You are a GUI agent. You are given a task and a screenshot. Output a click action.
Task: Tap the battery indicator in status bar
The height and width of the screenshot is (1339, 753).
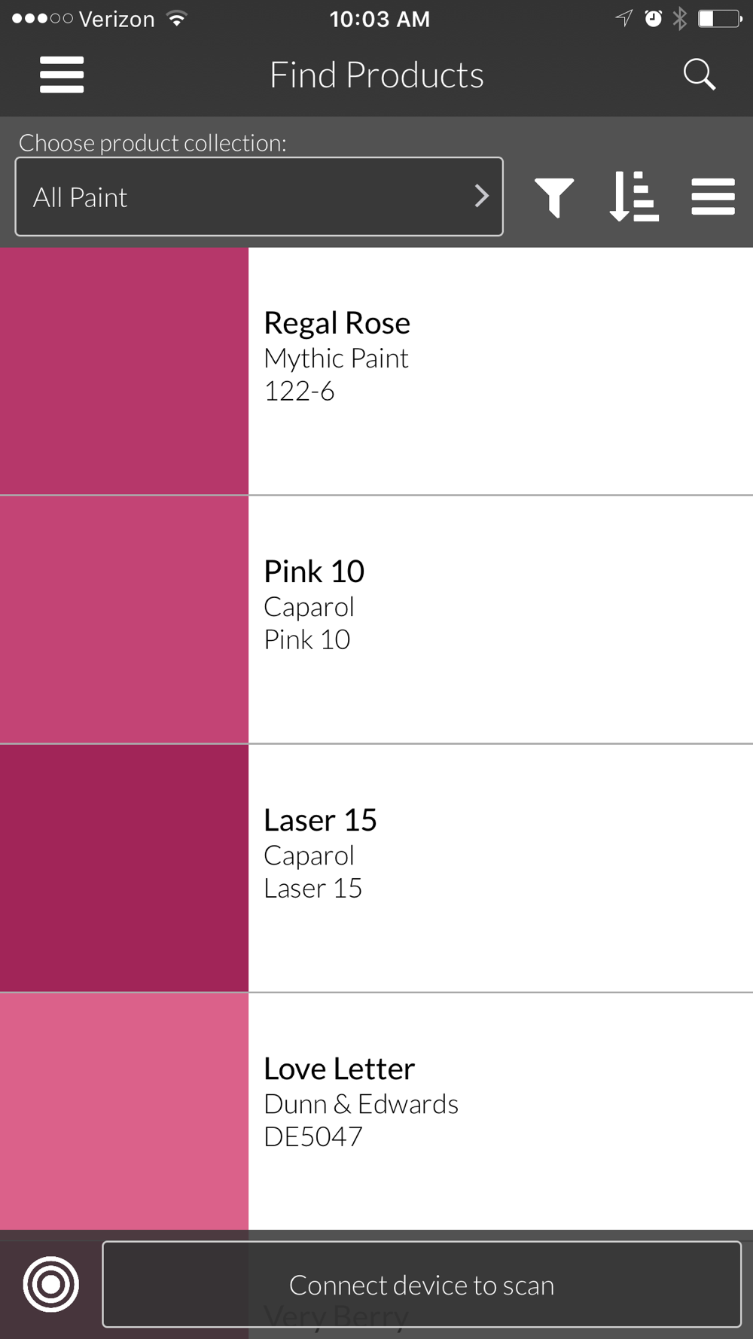(x=719, y=19)
